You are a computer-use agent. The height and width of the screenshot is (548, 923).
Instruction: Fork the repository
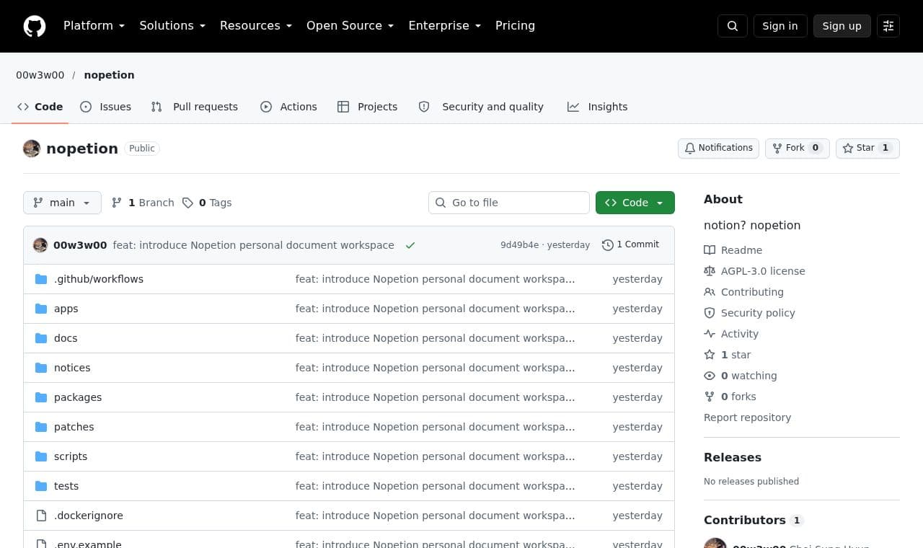coord(798,148)
